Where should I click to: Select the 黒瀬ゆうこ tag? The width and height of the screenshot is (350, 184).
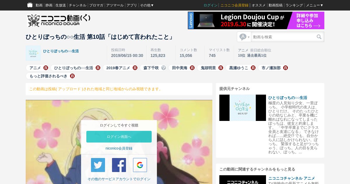(239, 68)
